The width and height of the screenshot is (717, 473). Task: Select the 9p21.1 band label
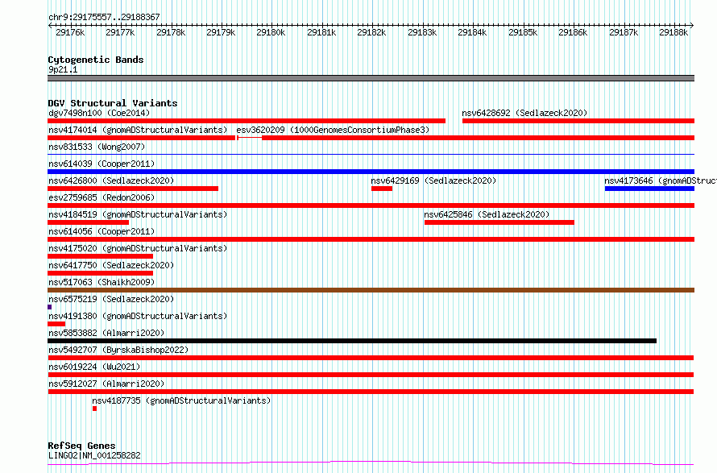63,69
